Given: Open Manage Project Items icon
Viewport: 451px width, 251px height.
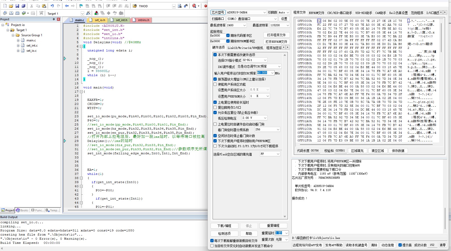Looking at the screenshot, I should tap(96, 13).
